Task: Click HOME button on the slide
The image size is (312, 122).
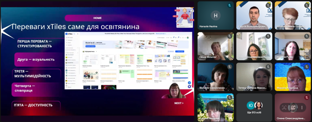Action: 97,18
